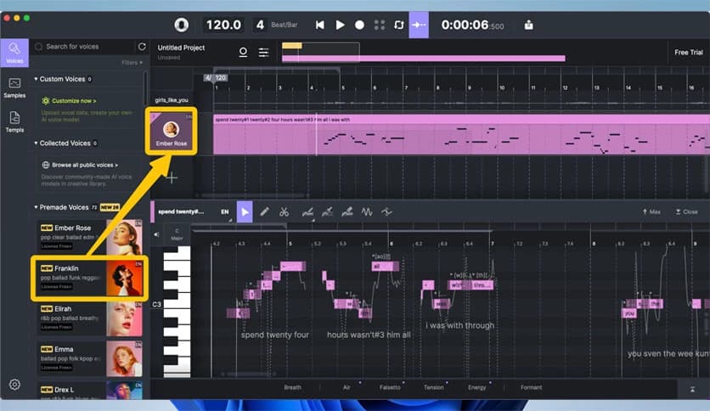
Task: Collapse the Collected Voices section
Action: [65, 143]
